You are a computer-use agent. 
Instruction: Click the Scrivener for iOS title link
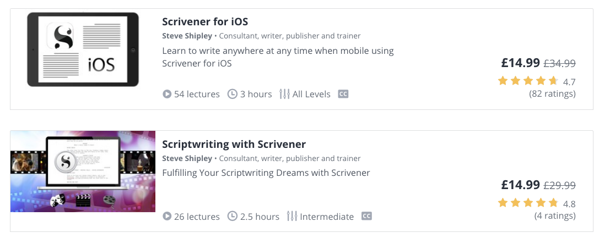(205, 21)
